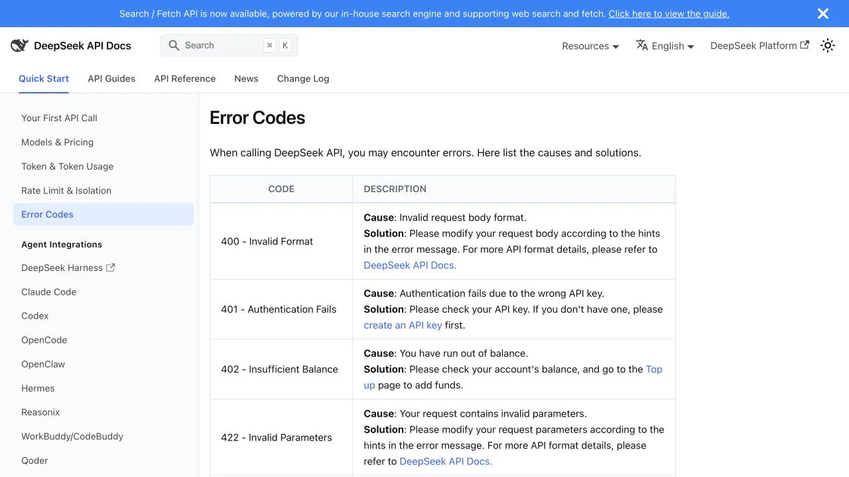Image resolution: width=849 pixels, height=477 pixels.
Task: Toggle the light/dark mode sun icon
Action: 827,46
